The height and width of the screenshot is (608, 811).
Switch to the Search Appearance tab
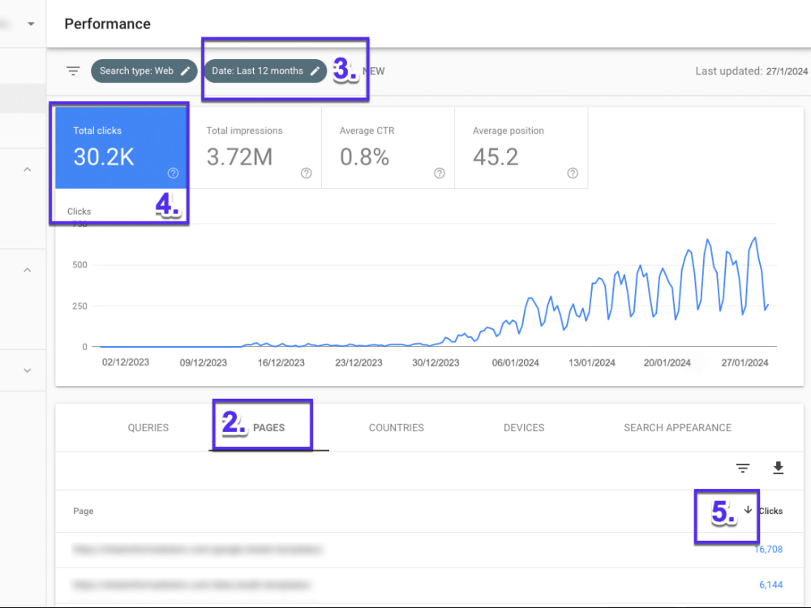(x=677, y=427)
